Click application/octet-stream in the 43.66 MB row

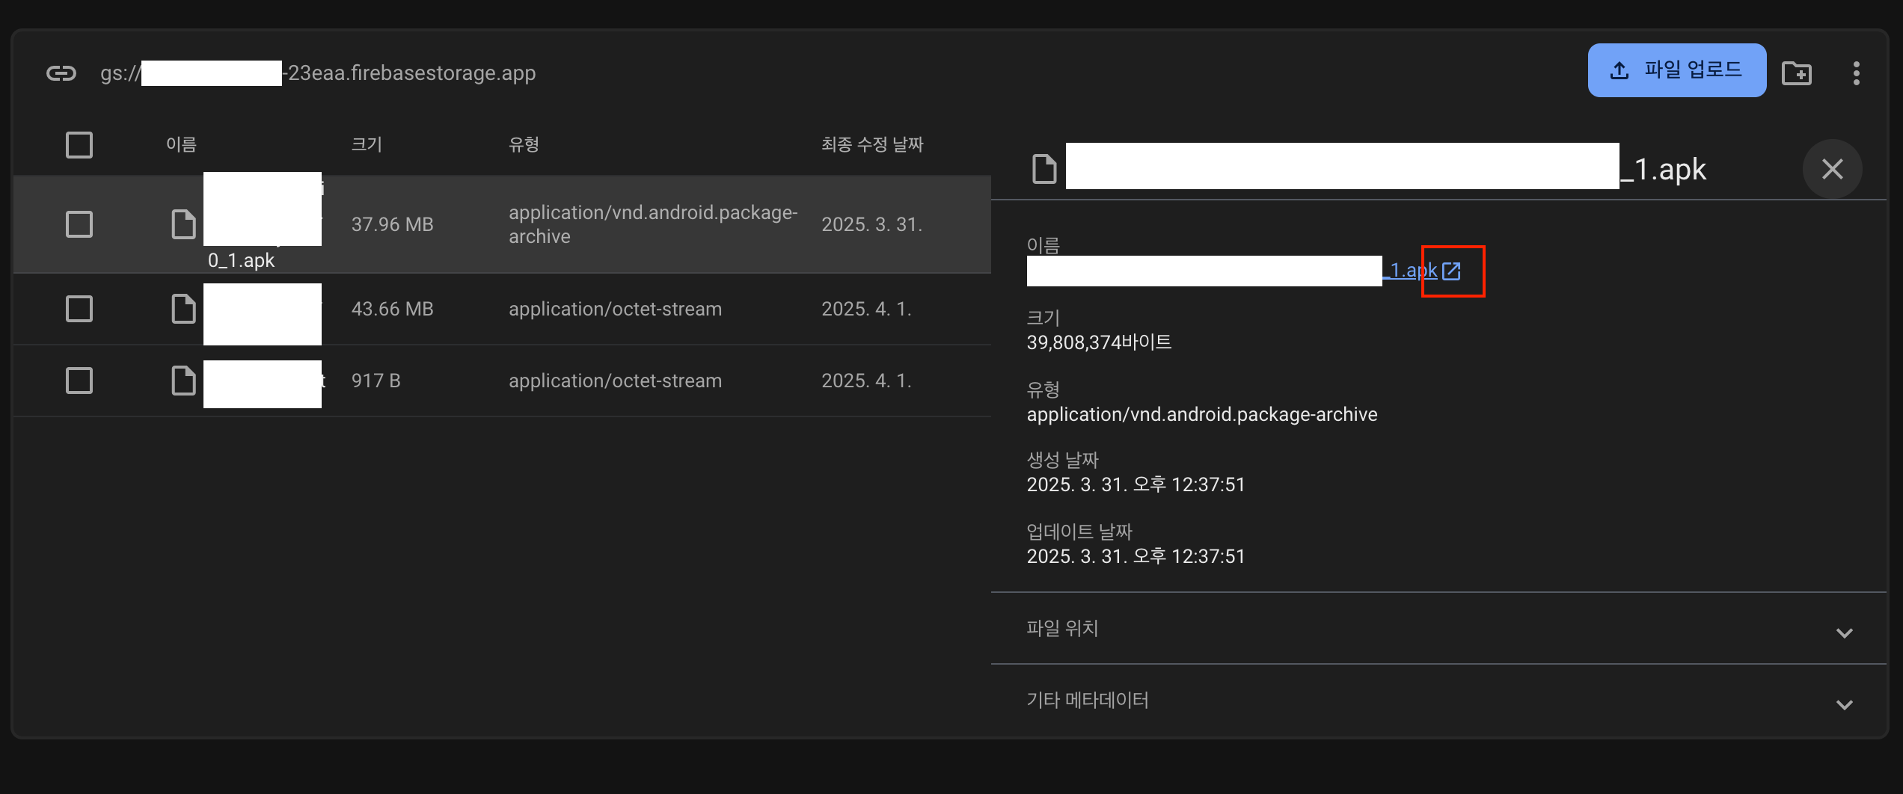point(615,309)
